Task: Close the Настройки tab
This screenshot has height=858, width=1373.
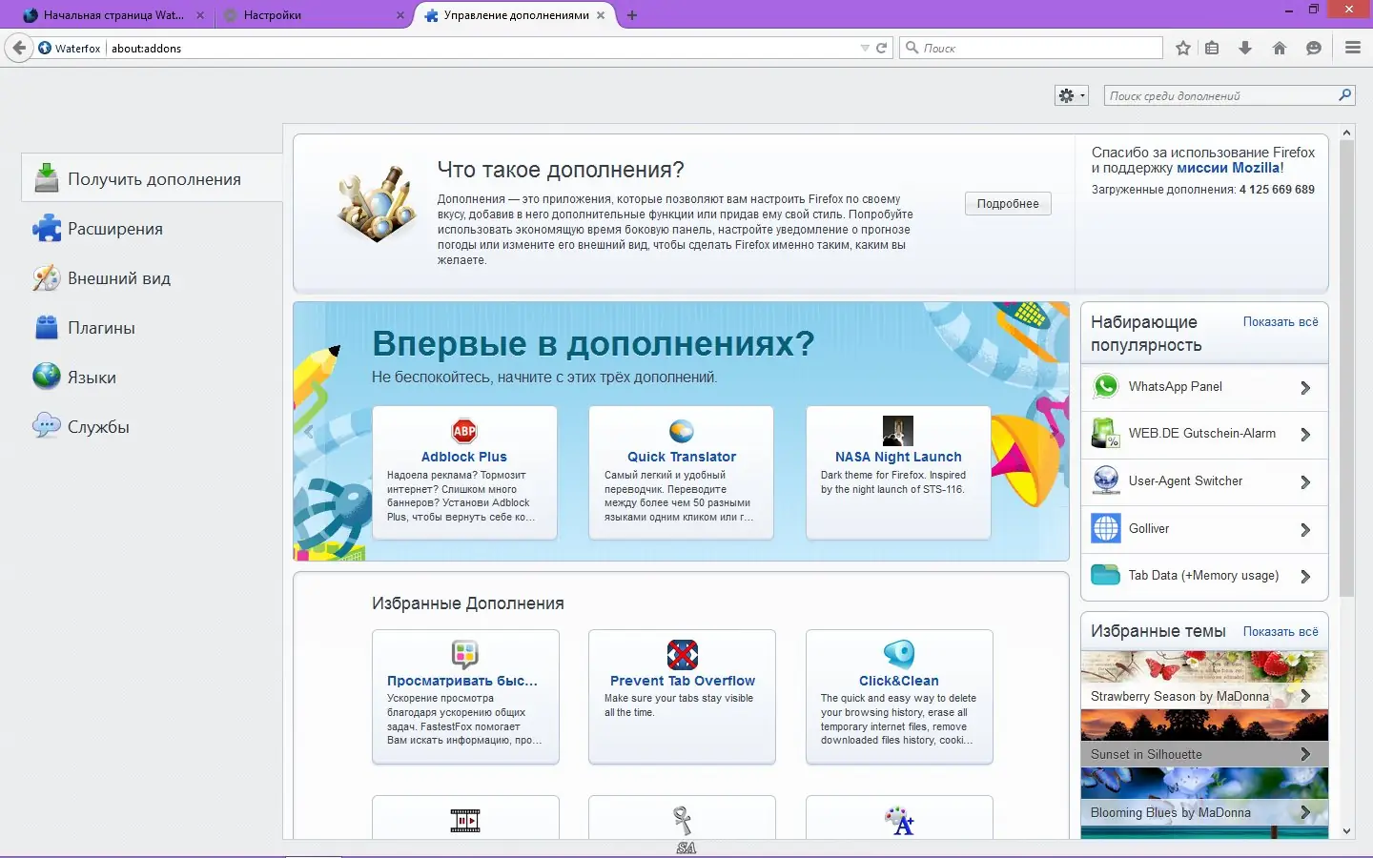Action: click(x=400, y=15)
